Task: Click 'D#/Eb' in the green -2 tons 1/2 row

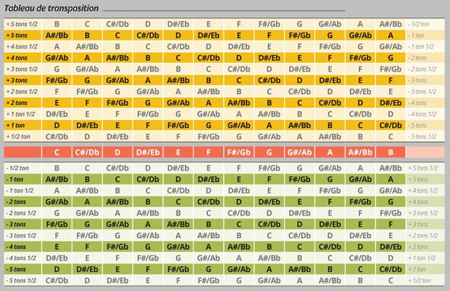Action: (299, 213)
